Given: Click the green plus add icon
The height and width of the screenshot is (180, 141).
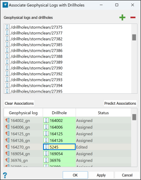Looking at the screenshot, I should (x=122, y=17).
